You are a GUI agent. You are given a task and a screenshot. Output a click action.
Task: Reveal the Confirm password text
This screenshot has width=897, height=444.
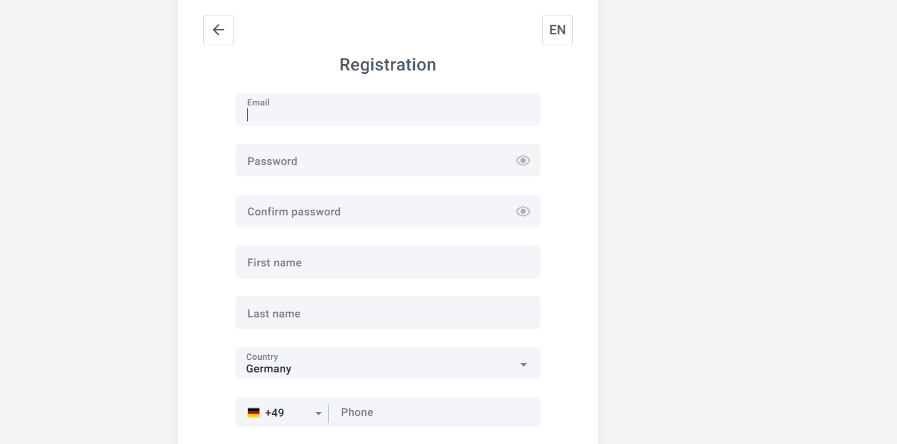(523, 211)
